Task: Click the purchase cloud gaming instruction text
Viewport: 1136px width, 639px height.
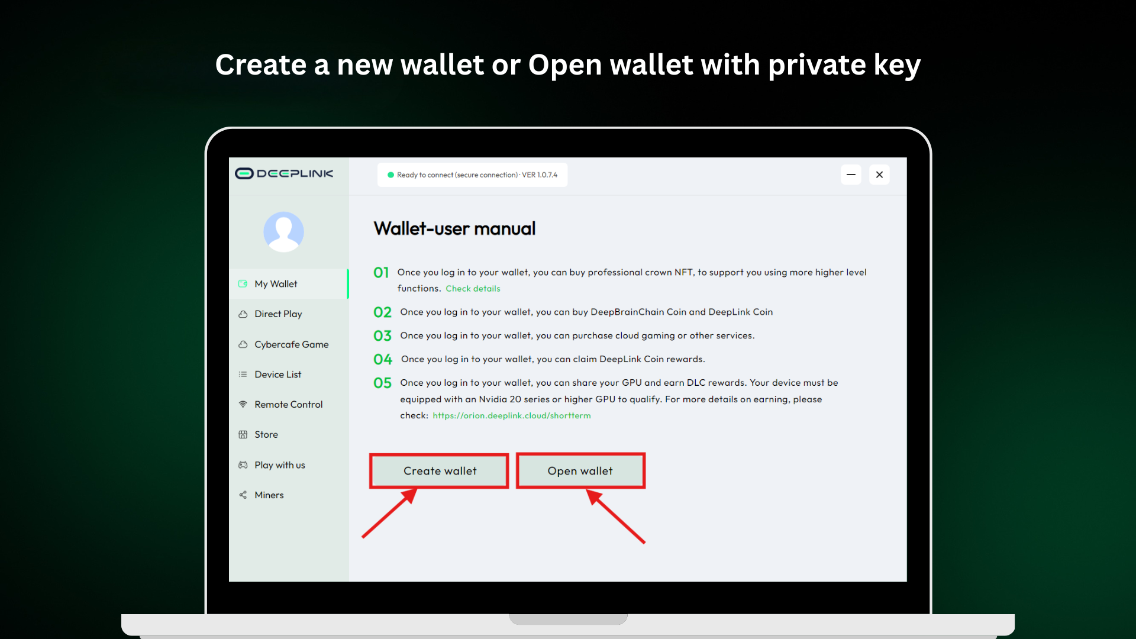Action: (x=577, y=336)
